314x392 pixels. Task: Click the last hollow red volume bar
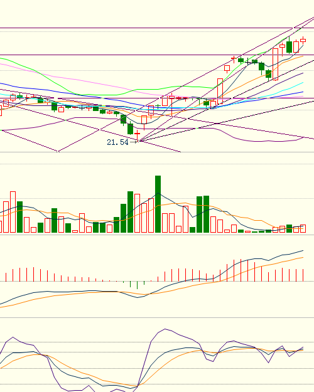pos(303,228)
